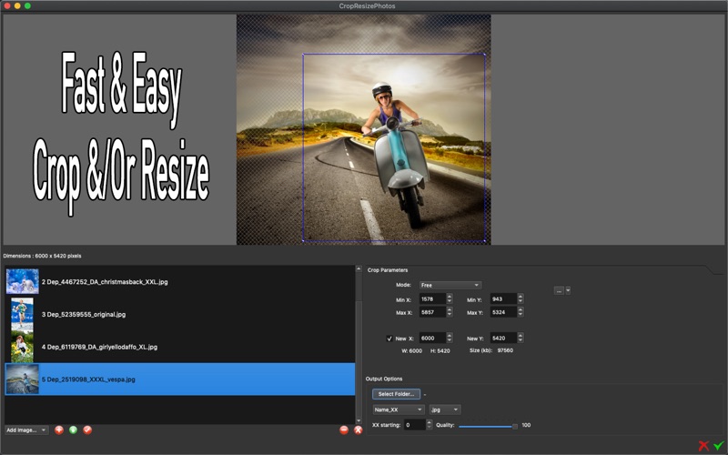Toggle the New X resize checkbox

point(389,339)
